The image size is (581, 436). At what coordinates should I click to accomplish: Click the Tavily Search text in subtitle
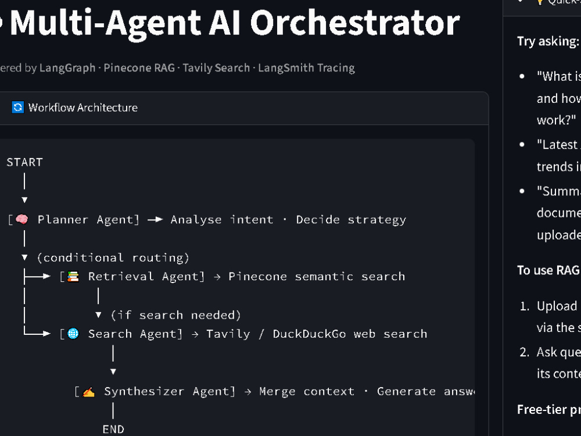(216, 68)
